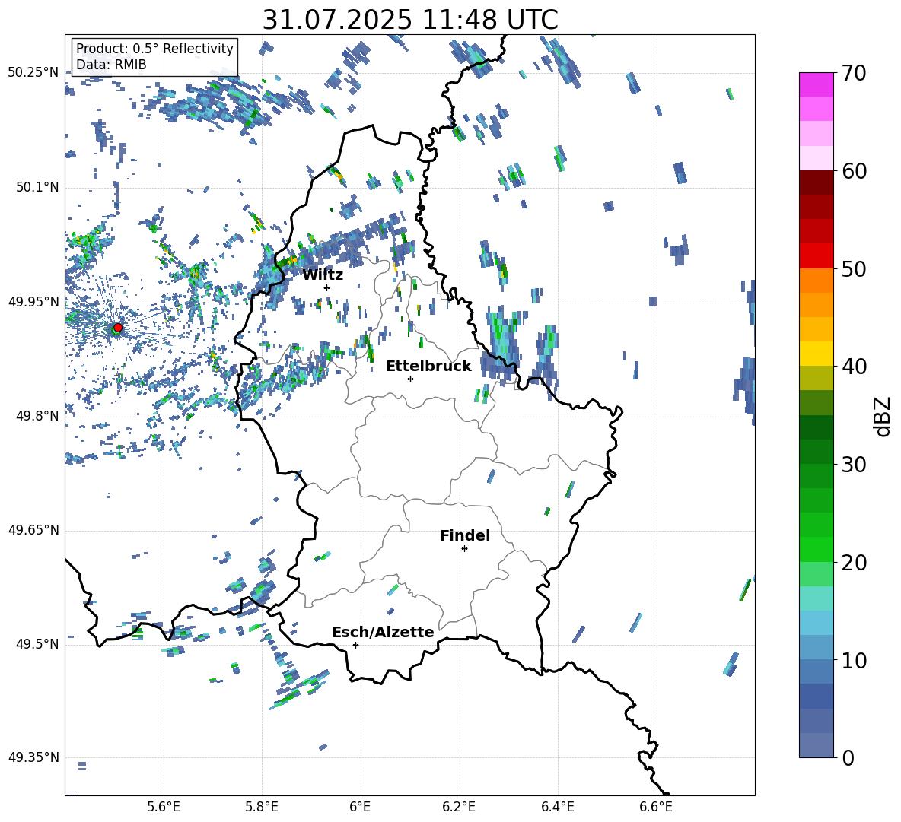Screen dimensions: 901x822
Task: Click the 49.35°N latitude label
Action: click(x=33, y=757)
